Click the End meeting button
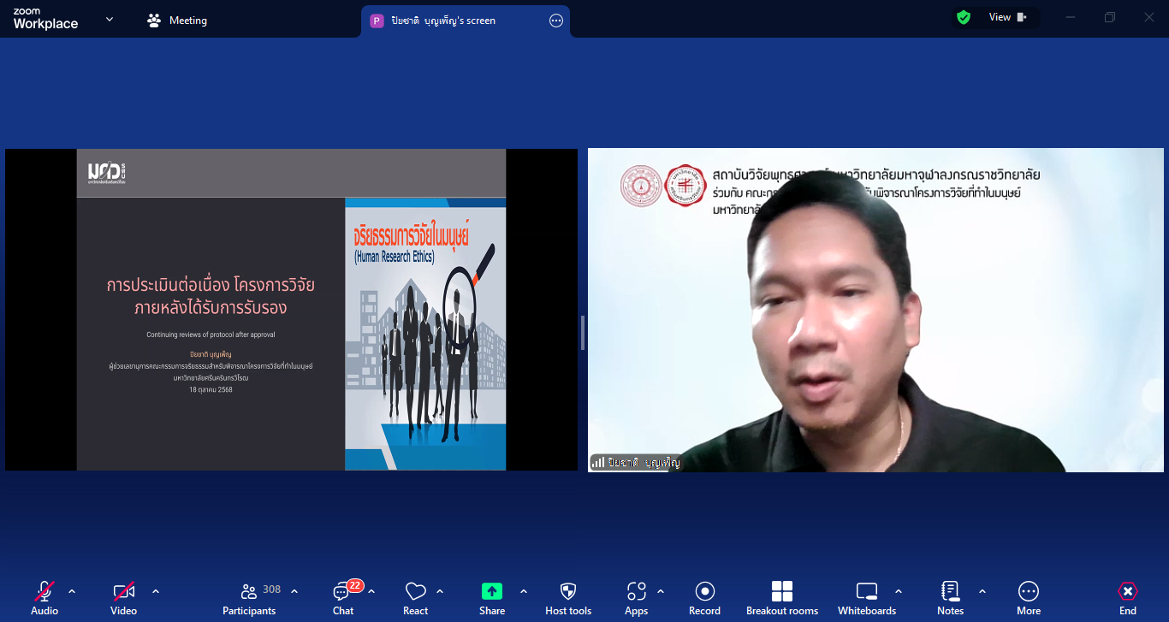The height and width of the screenshot is (622, 1169). [x=1128, y=597]
